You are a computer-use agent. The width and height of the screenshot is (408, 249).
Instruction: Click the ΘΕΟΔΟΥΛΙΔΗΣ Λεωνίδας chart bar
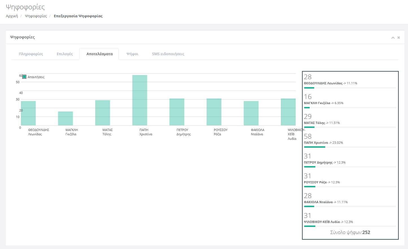tap(28, 113)
